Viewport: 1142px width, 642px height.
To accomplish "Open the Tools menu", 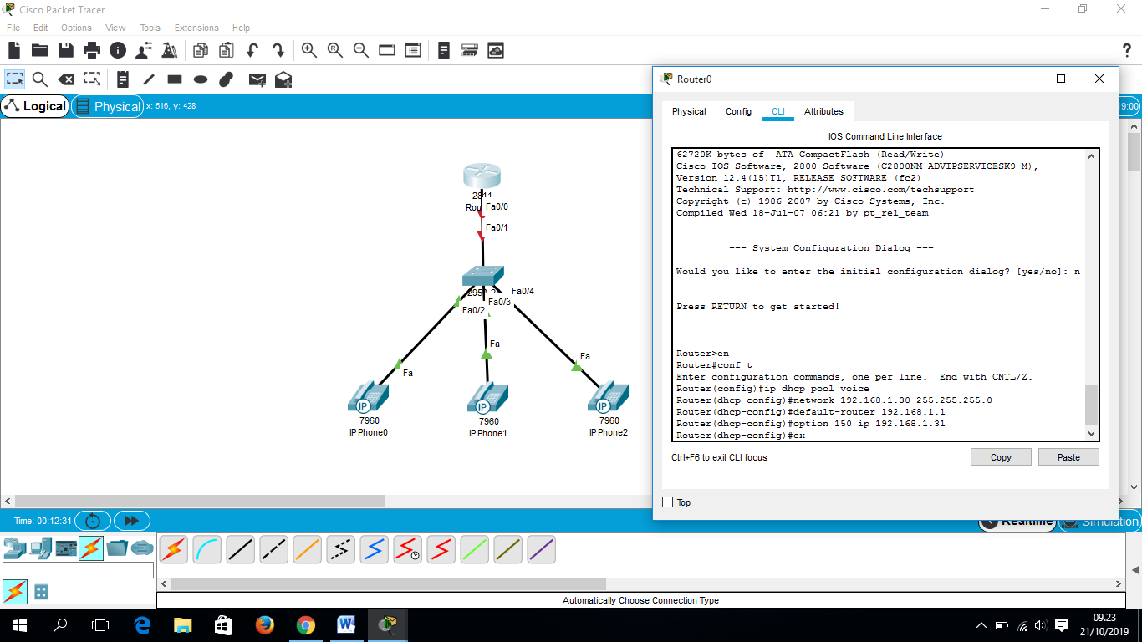I will (x=150, y=28).
